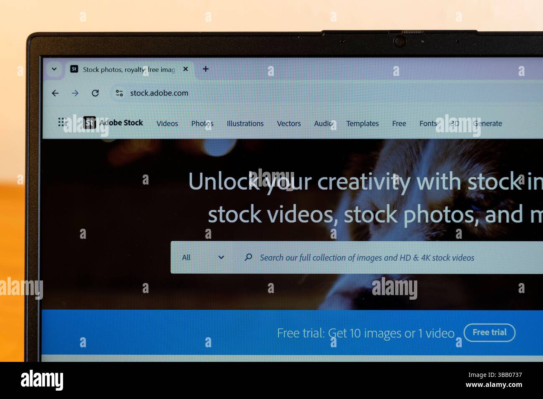This screenshot has height=399, width=543.
Task: Click the Adobe Stock St logo
Action: (x=89, y=122)
